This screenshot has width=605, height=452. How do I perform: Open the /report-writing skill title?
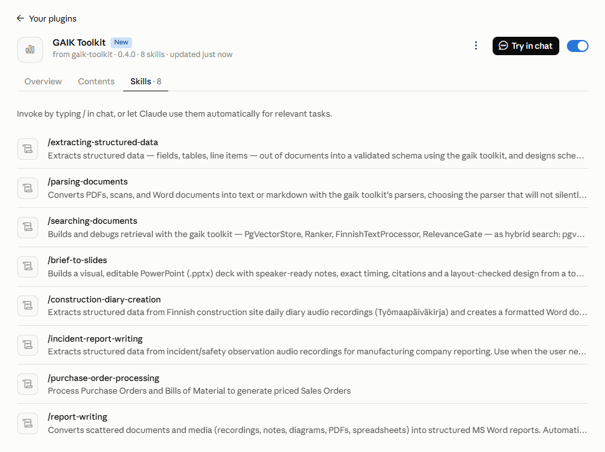[77, 417]
